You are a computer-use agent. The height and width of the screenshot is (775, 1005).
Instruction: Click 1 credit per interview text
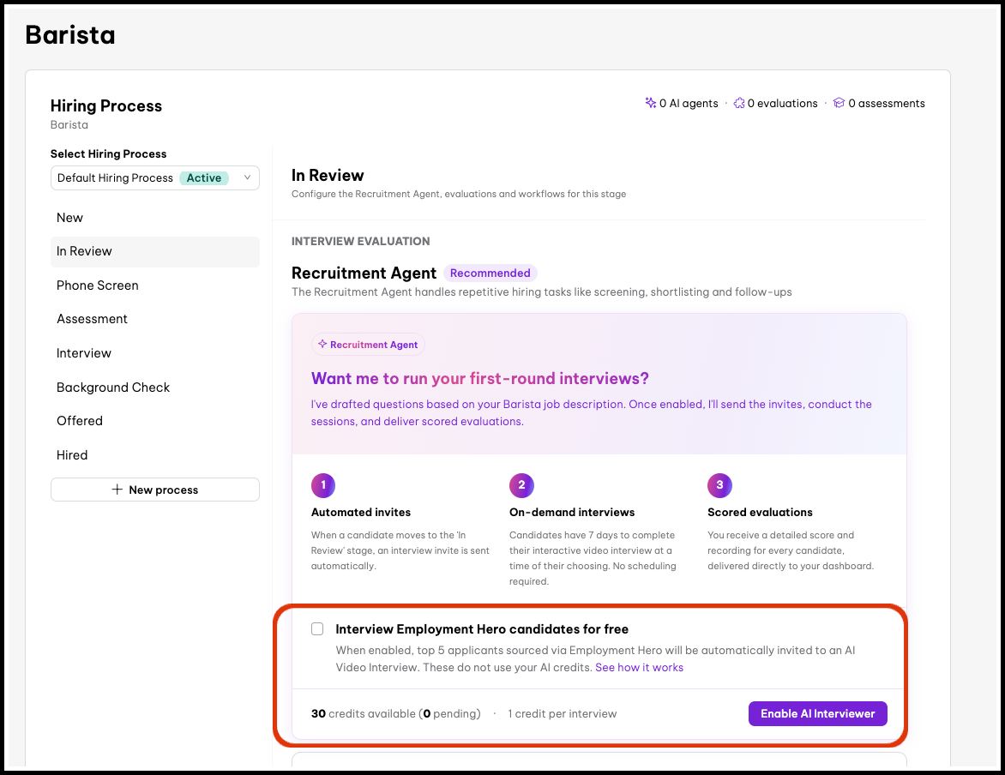563,713
